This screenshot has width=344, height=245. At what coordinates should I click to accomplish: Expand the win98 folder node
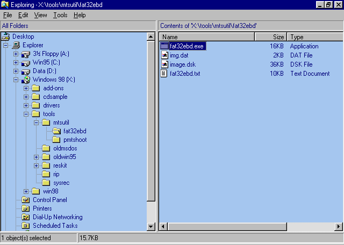pyautogui.click(x=26, y=191)
